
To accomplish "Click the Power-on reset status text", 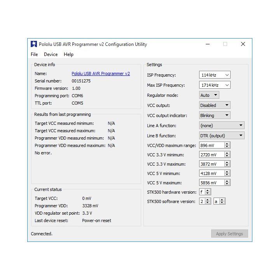I will coord(96,220).
